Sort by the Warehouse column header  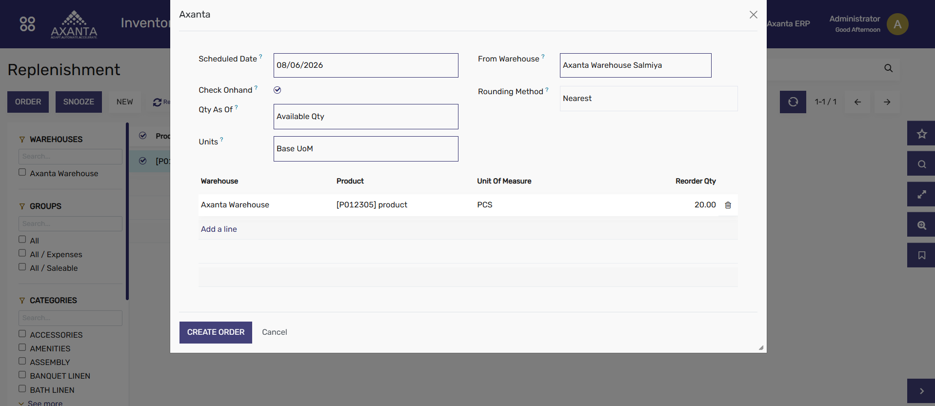(x=219, y=181)
